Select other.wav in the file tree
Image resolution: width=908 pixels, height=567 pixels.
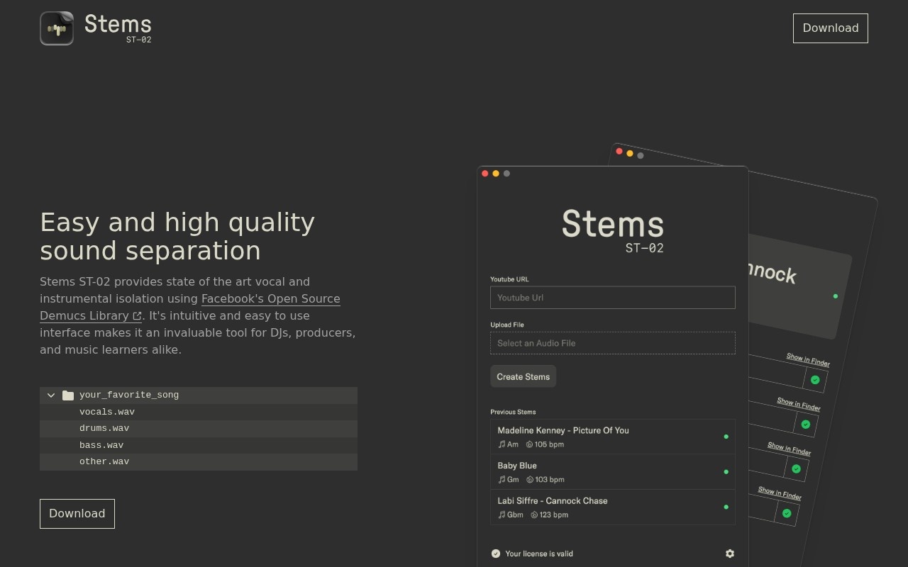(199, 462)
